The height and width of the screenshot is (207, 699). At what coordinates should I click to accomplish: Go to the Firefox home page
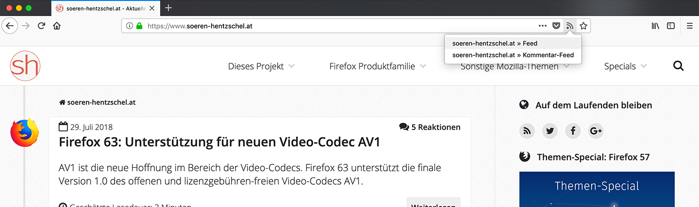coord(57,26)
